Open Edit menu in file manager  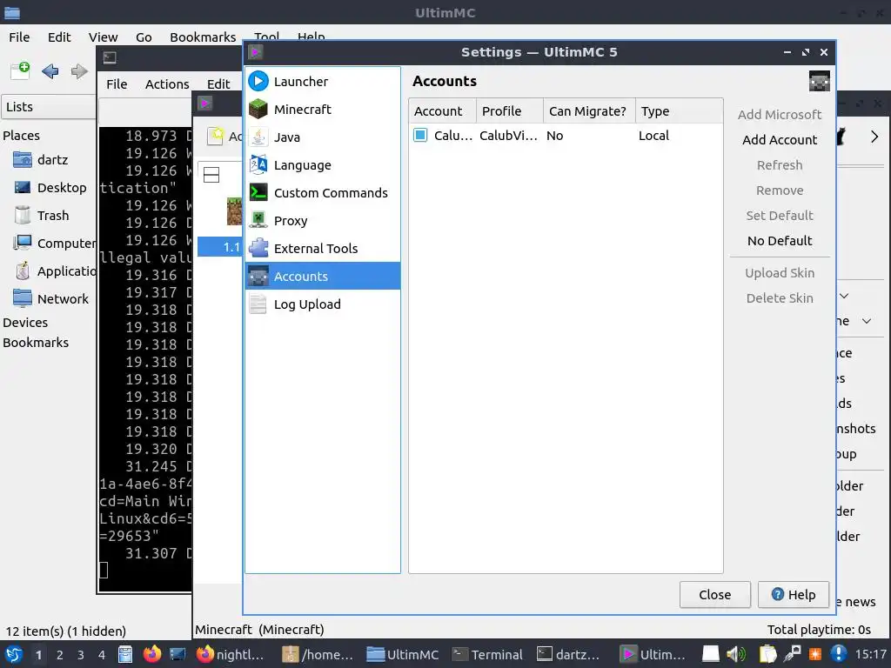click(59, 37)
